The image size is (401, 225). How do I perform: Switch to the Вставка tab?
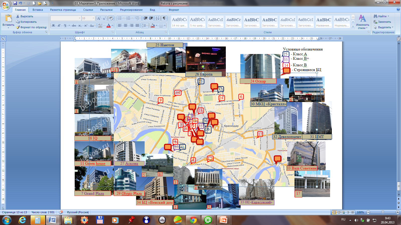click(x=38, y=10)
